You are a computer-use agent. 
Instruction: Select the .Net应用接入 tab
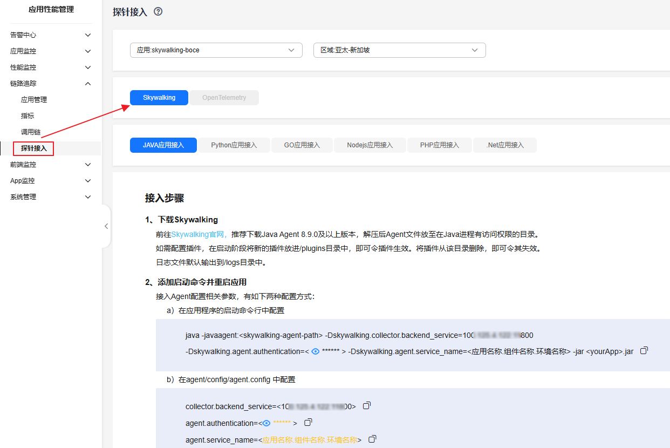(x=505, y=145)
